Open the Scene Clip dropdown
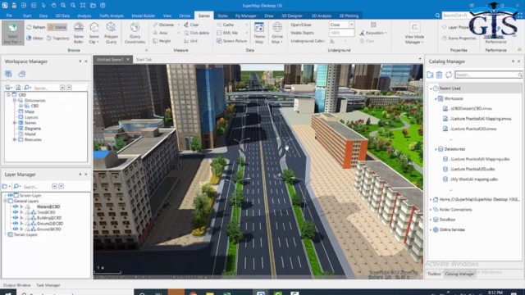The image size is (525, 295). (x=94, y=33)
